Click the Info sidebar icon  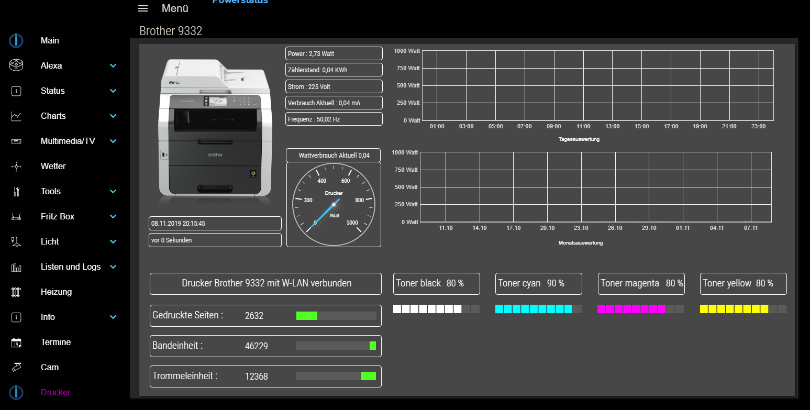(x=16, y=317)
